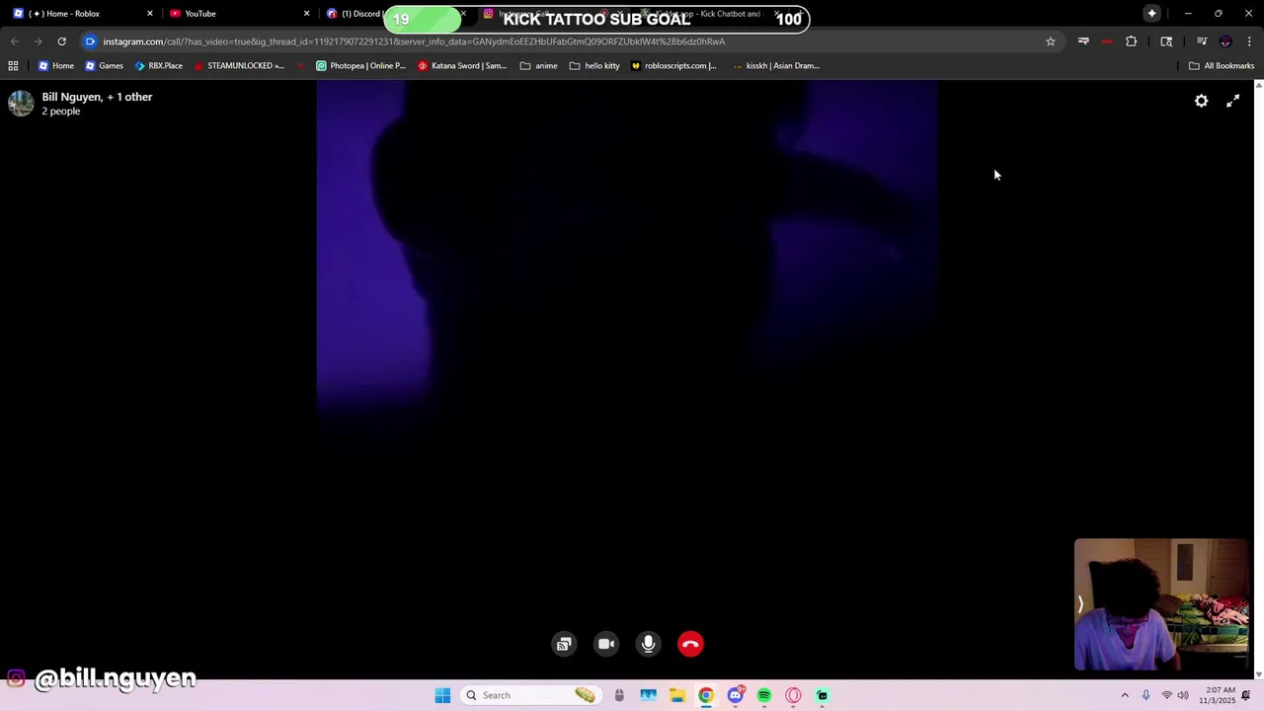Open the Wi-Fi network icon in tray
This screenshot has height=711, width=1264.
pyautogui.click(x=1166, y=695)
